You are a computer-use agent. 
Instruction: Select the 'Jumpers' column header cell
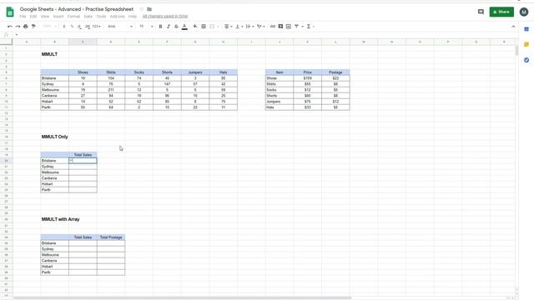[x=195, y=72]
